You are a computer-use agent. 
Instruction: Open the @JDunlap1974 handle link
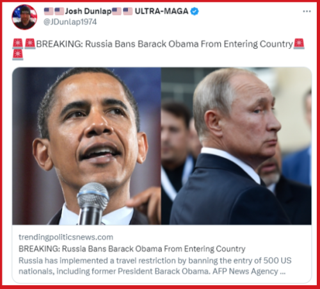70,22
